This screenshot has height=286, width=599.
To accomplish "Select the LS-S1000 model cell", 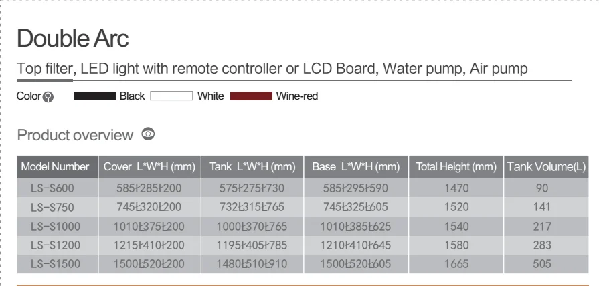I will [x=56, y=227].
